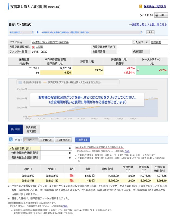Click the PDF icon beside 未閲覧
Screen dimensions: 174x218
(33, 47)
